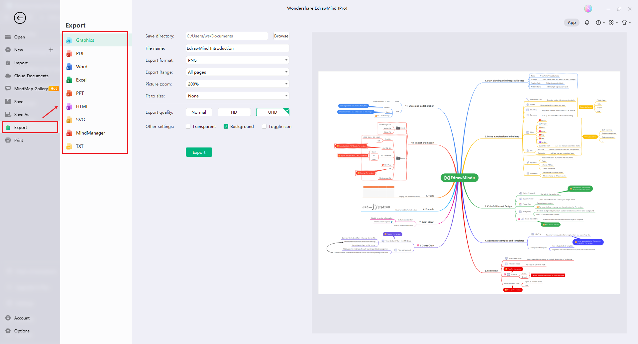638x344 pixels.
Task: Click the red PDF file icon
Action: pyautogui.click(x=69, y=54)
